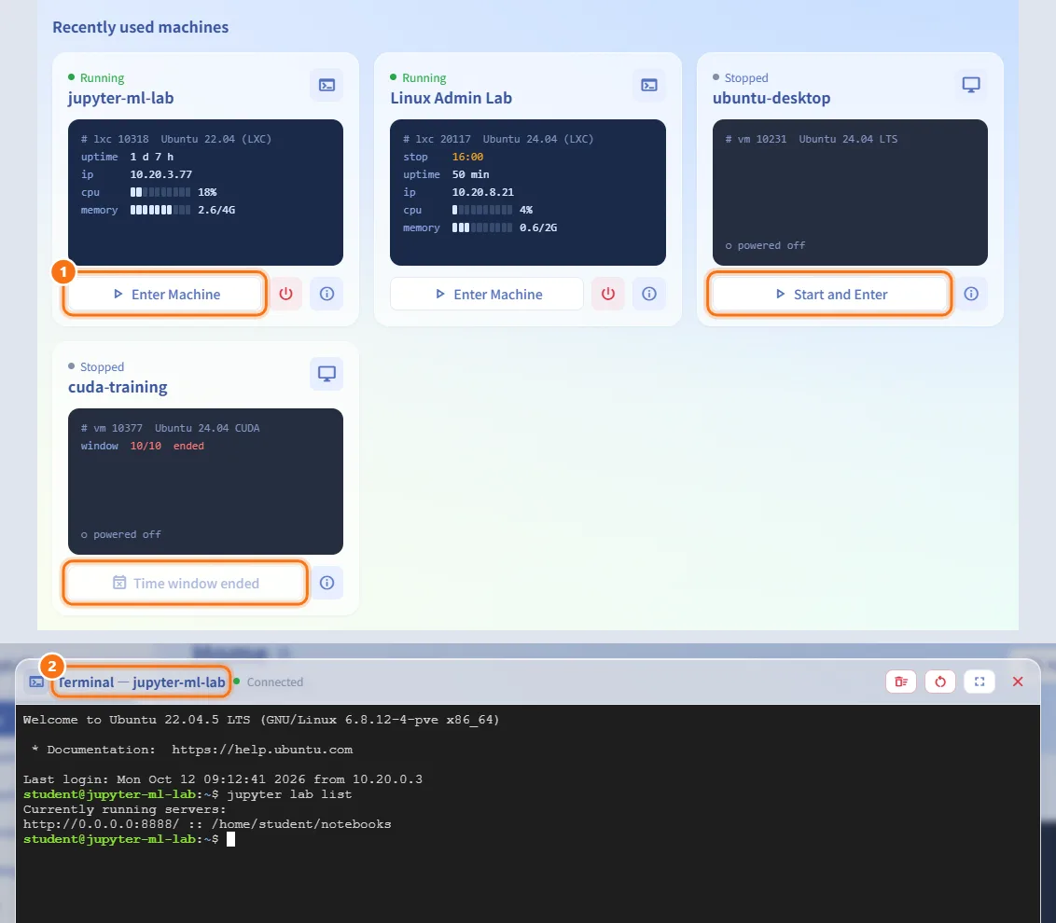Click the IP address 10.20.3.77

[x=161, y=174]
